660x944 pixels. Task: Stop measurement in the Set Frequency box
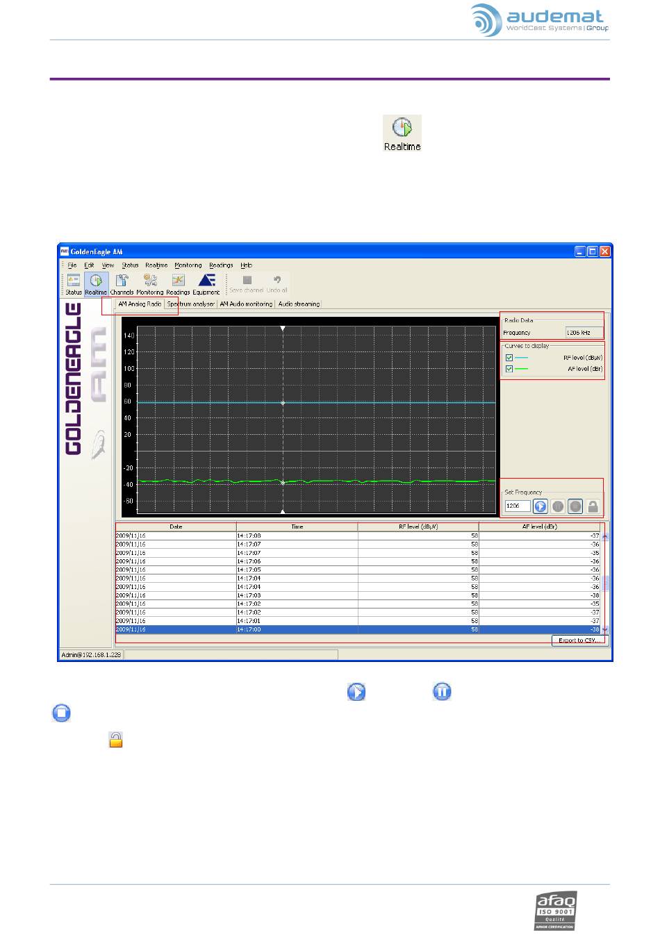pos(575,506)
